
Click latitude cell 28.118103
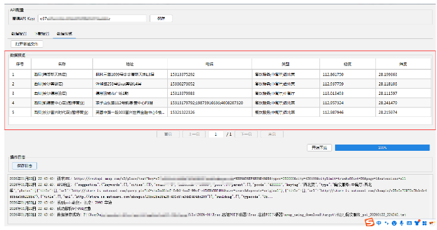pos(403,84)
